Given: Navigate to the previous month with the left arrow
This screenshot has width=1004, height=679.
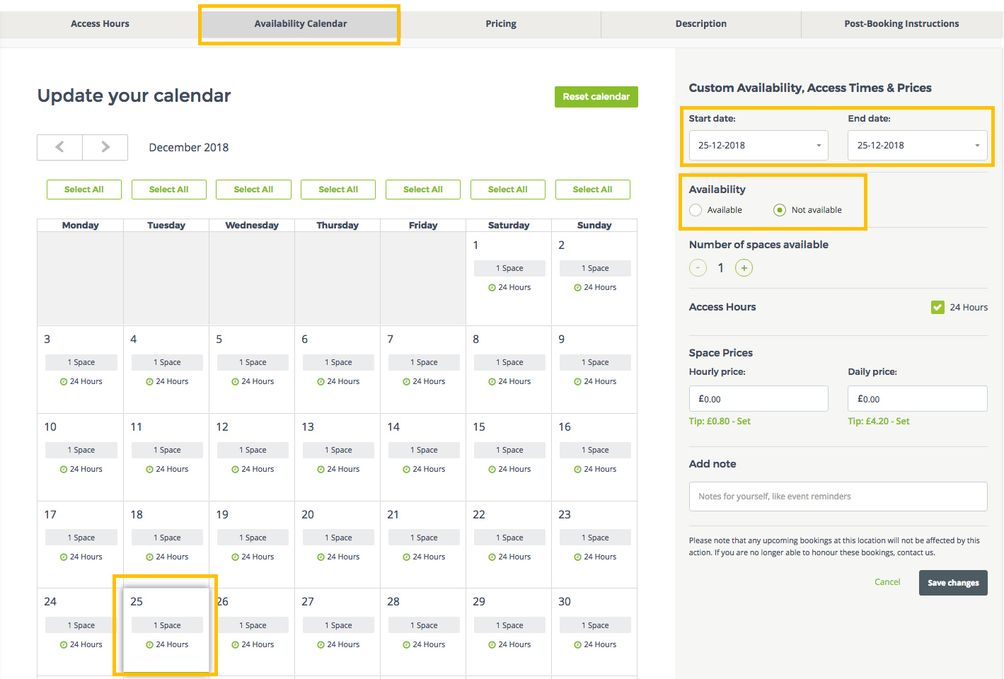Looking at the screenshot, I should [x=59, y=147].
